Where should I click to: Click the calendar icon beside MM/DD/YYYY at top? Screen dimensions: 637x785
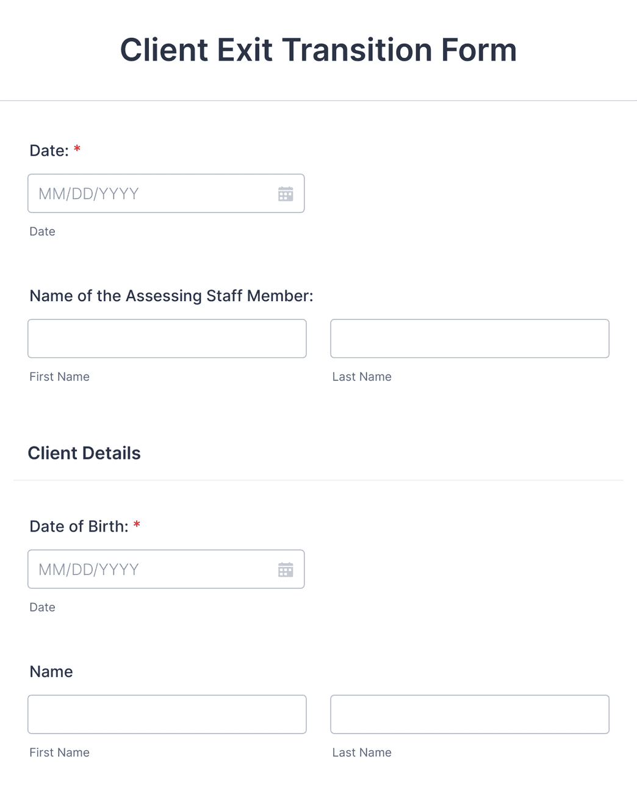pos(286,194)
